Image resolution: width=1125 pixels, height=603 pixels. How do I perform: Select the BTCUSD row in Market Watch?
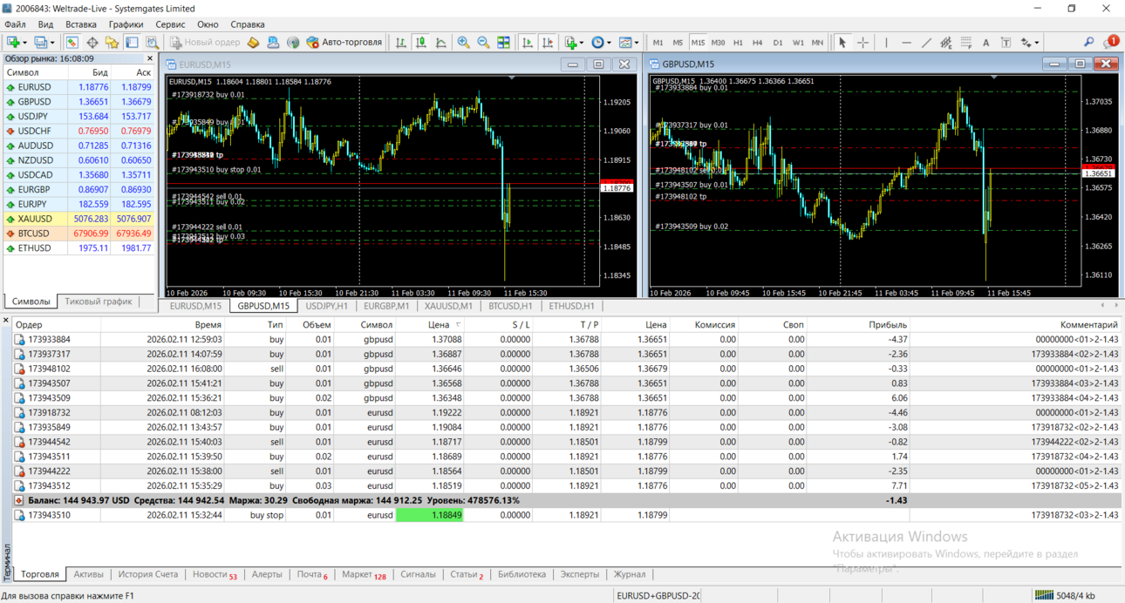79,234
